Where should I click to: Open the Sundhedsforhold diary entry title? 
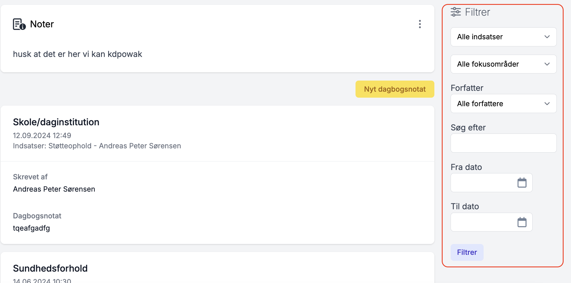point(50,268)
